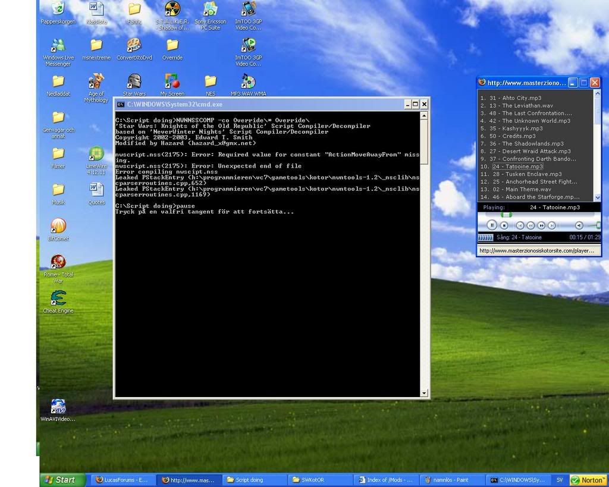The image size is (609, 487).
Task: Adjust the volume slider in the player
Action: point(598,225)
